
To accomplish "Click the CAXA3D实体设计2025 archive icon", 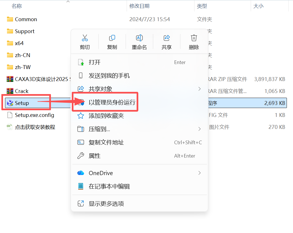I will pos(10,79).
